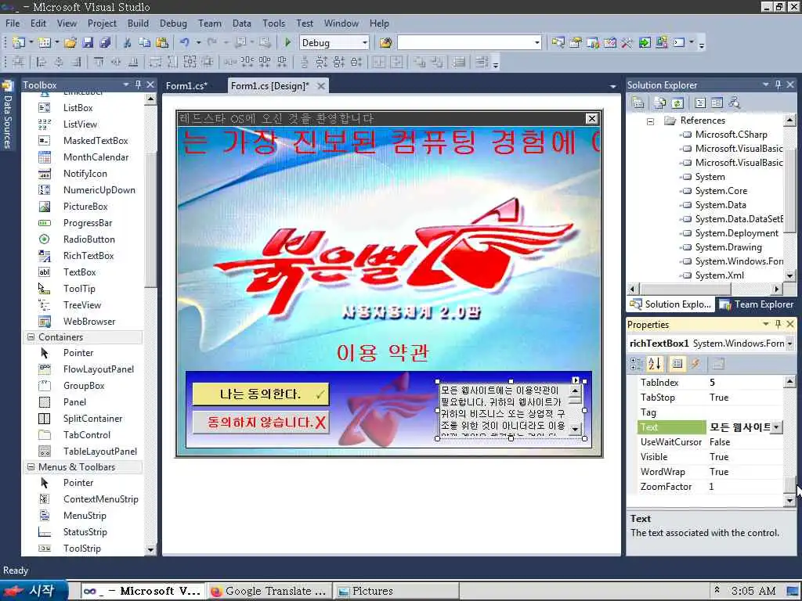Viewport: 802px width, 601px height.
Task: Click the Find combo box input field
Action: pyautogui.click(x=465, y=43)
